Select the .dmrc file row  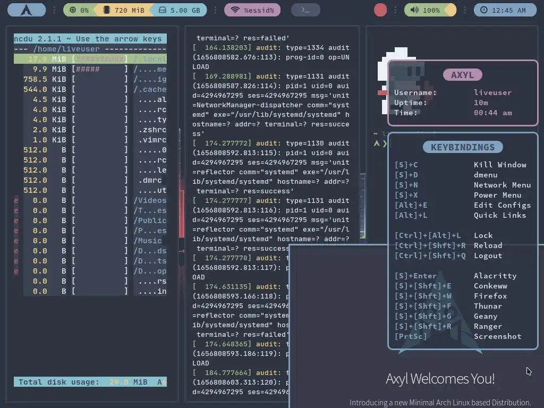(x=90, y=180)
